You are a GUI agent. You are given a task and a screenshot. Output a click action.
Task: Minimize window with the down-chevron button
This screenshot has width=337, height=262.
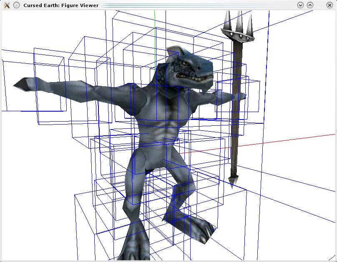(x=300, y=5)
